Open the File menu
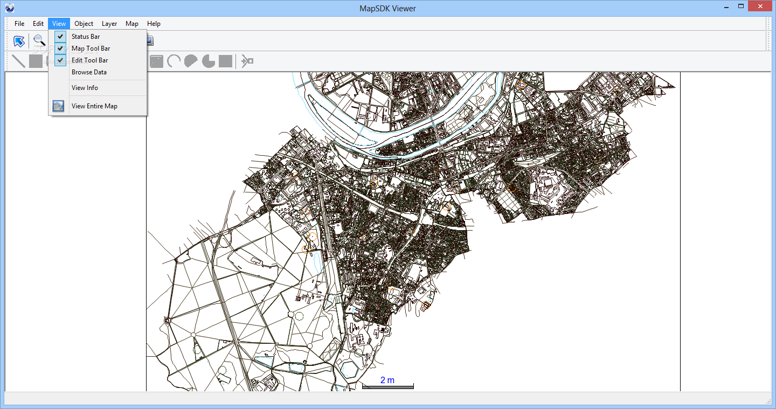Viewport: 776px width, 409px height. click(x=19, y=24)
